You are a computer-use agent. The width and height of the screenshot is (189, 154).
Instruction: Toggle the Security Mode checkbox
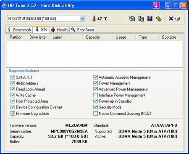click(x=95, y=107)
